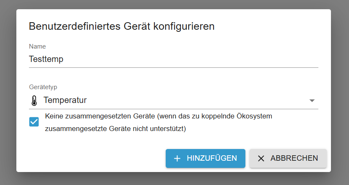
Task: Click the "Testtemp" text in Name field
Action: click(x=46, y=59)
